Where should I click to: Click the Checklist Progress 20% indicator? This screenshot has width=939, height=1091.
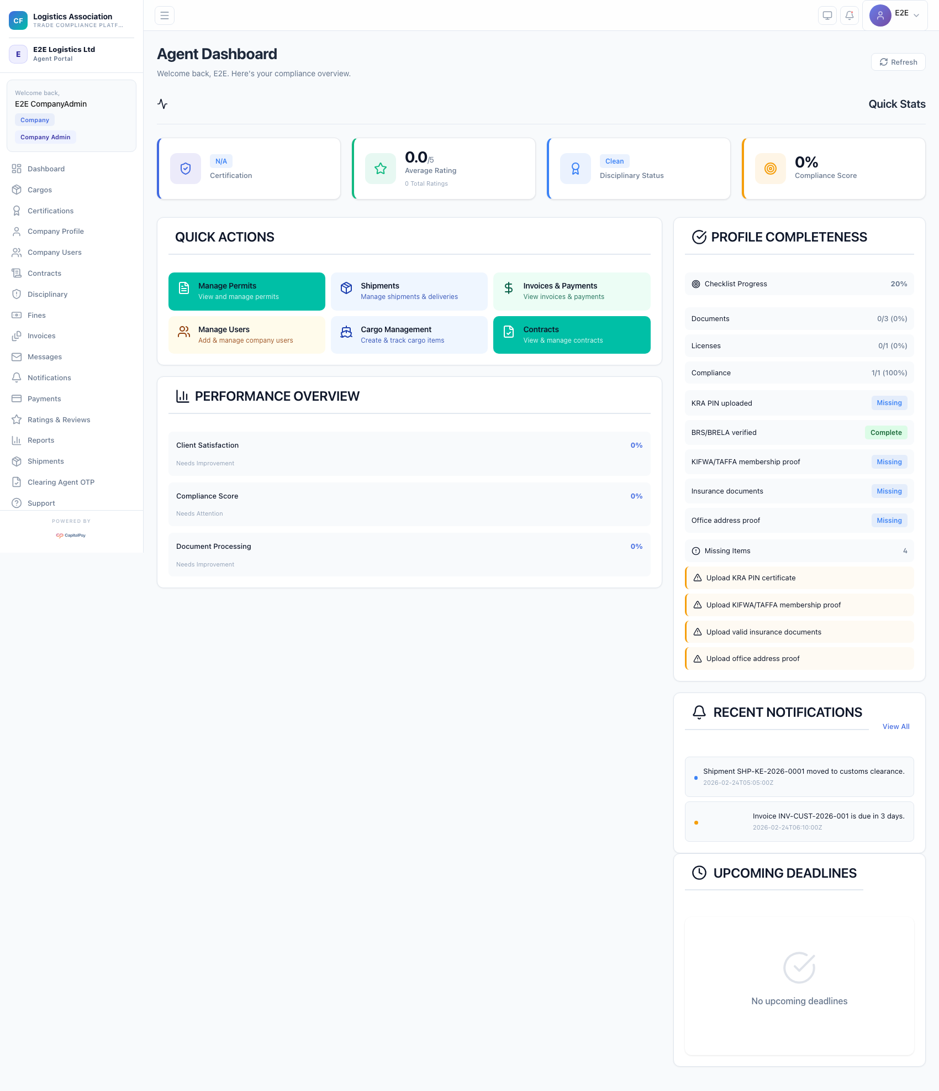tap(799, 284)
